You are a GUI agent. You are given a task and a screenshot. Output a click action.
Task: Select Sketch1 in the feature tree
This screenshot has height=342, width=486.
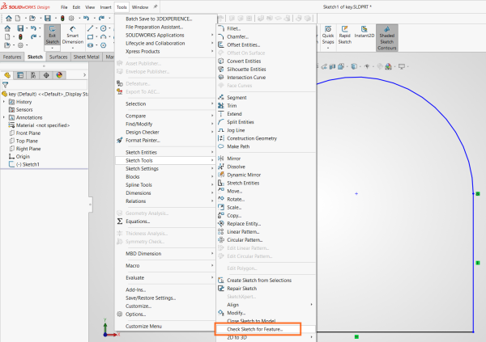28,164
